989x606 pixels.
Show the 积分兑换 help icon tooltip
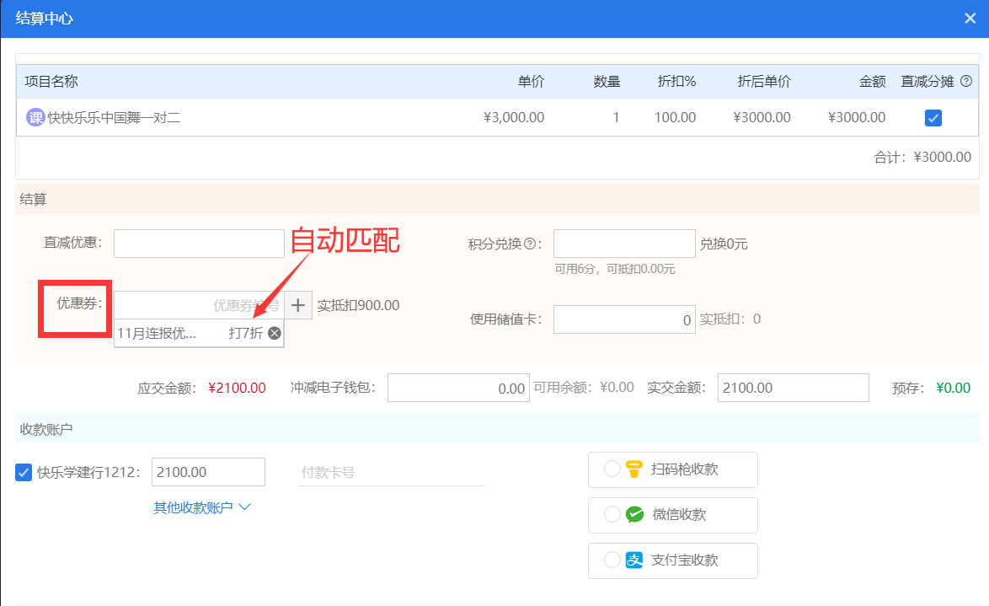[530, 244]
